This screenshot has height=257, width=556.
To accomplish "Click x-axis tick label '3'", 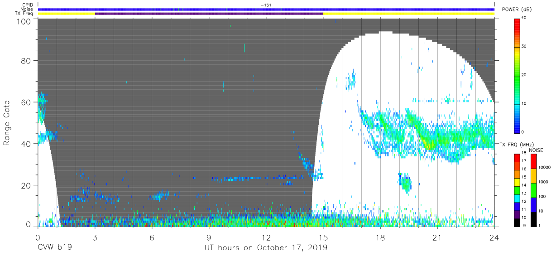I will (95, 238).
